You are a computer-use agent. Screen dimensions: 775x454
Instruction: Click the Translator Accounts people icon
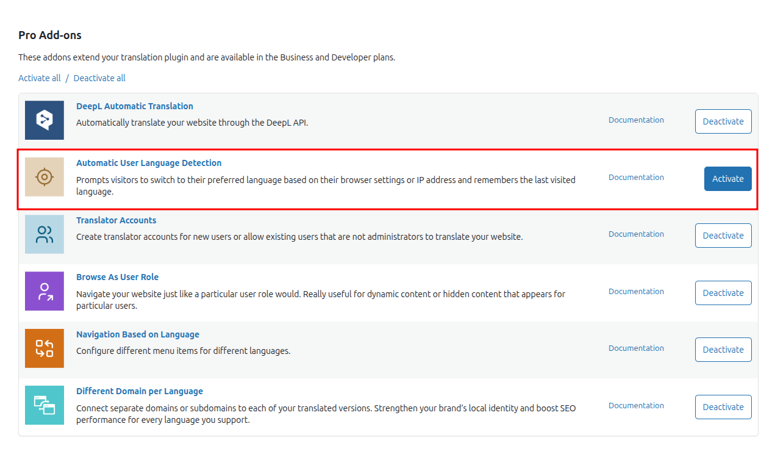44,234
